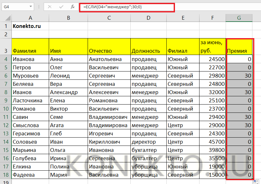The width and height of the screenshot is (261, 184).
Task: Select row 3 header
Action: (x=5, y=46)
